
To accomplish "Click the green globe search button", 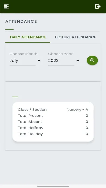I will pyautogui.click(x=92, y=60).
